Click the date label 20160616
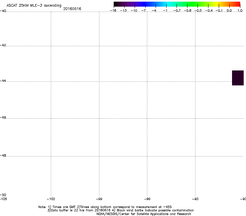The height and width of the screenshot is (216, 246). pos(72,9)
